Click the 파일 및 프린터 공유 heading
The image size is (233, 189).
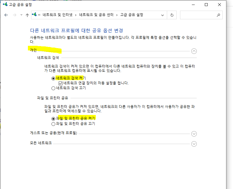(x=53, y=98)
